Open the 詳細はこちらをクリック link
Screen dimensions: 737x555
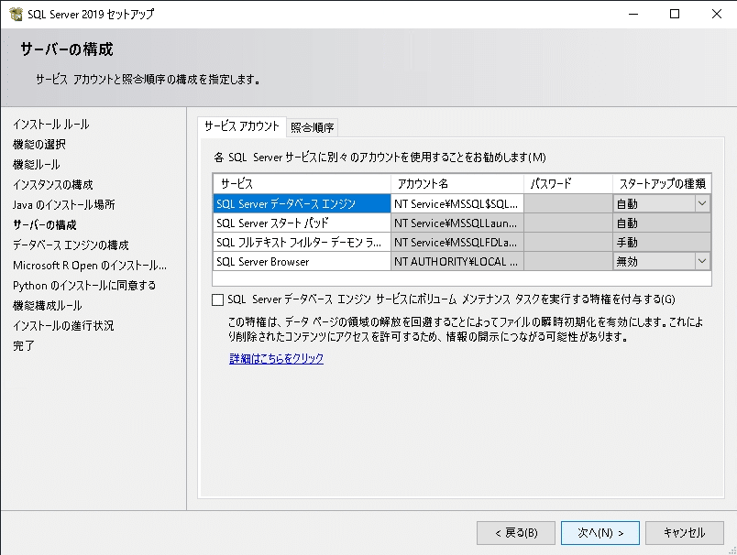pos(277,359)
